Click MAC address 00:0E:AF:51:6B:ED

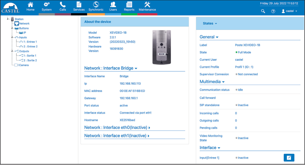(132, 91)
